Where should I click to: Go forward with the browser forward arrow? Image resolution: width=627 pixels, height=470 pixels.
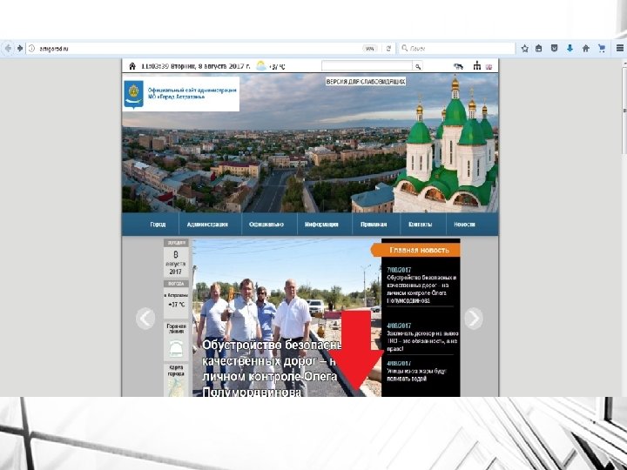coord(19,49)
